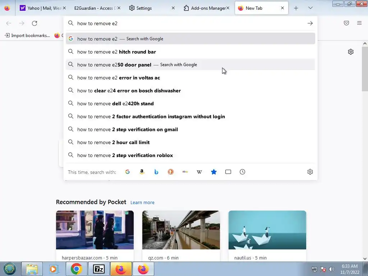The width and height of the screenshot is (368, 276).
Task: Open the Pocket Learn more link
Action: pos(142,203)
